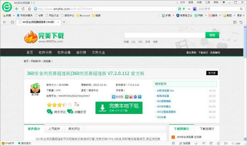Toggle the sound speaker icon in status bar

[226, 143]
